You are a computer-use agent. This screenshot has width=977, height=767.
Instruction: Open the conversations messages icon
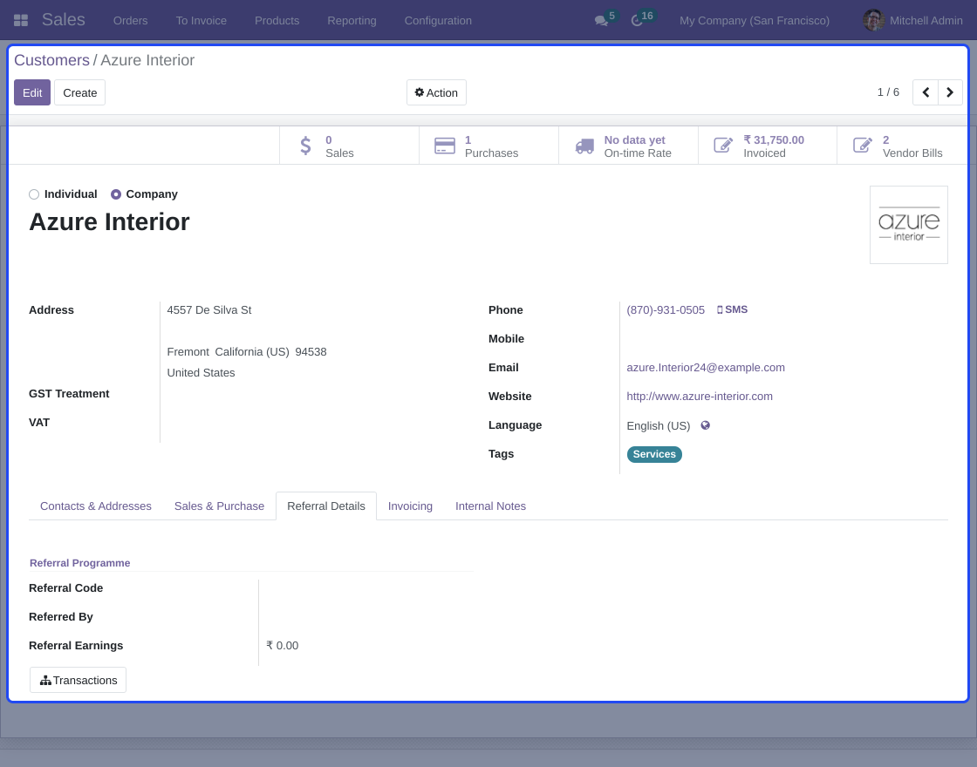pos(601,21)
